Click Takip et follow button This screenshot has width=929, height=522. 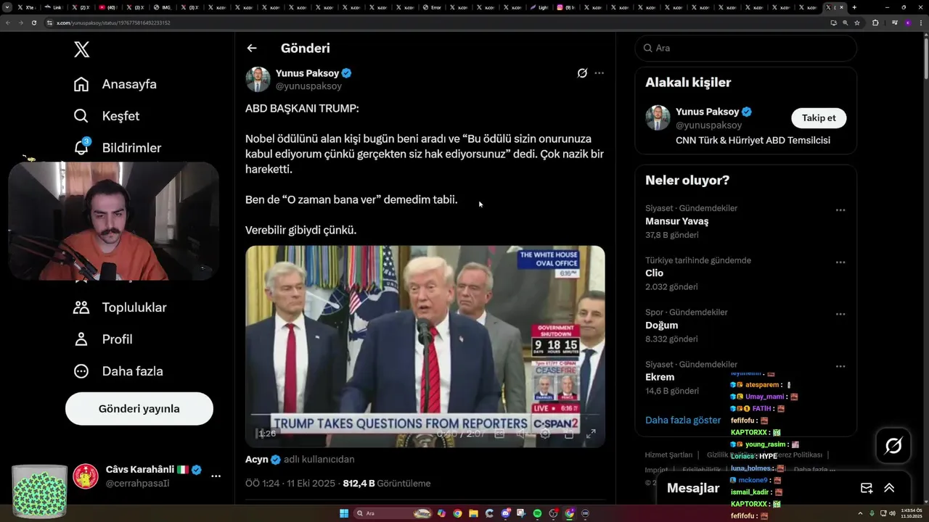pos(819,118)
